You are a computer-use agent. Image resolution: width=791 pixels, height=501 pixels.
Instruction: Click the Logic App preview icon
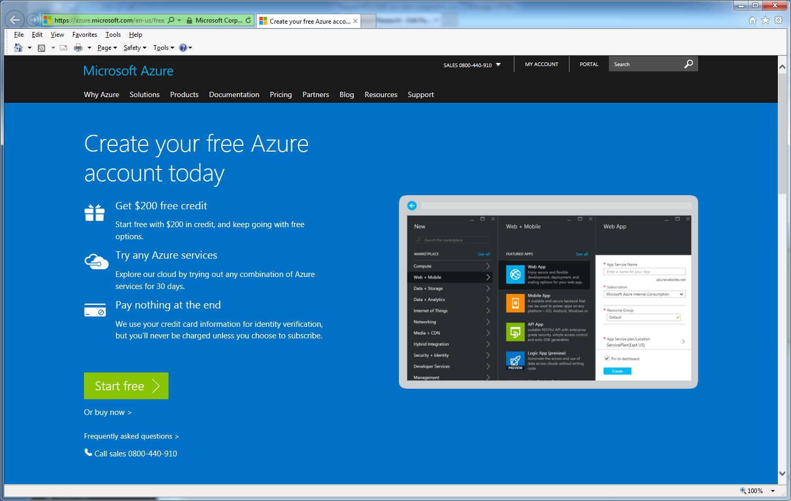click(x=515, y=360)
